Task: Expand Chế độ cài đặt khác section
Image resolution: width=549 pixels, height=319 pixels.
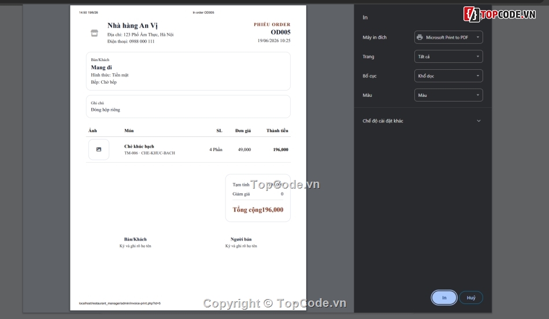Action: (x=422, y=121)
